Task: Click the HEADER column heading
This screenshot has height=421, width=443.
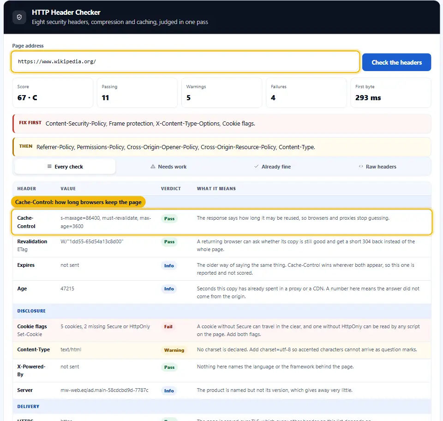Action: [x=27, y=188]
